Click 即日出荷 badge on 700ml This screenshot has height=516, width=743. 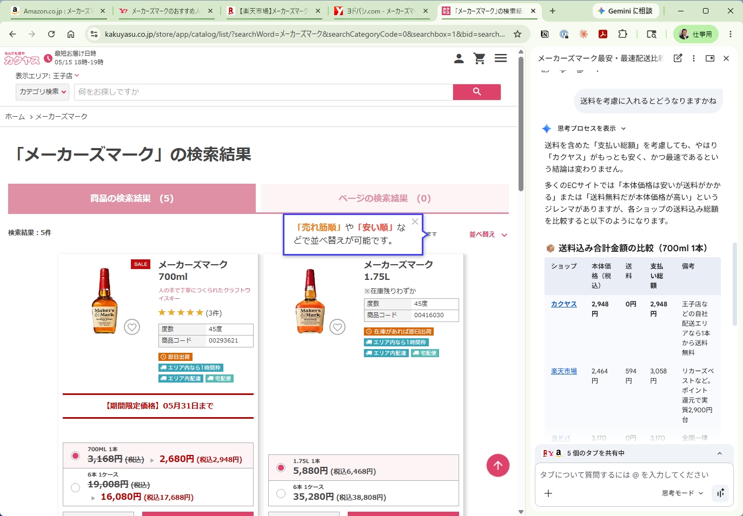[175, 357]
